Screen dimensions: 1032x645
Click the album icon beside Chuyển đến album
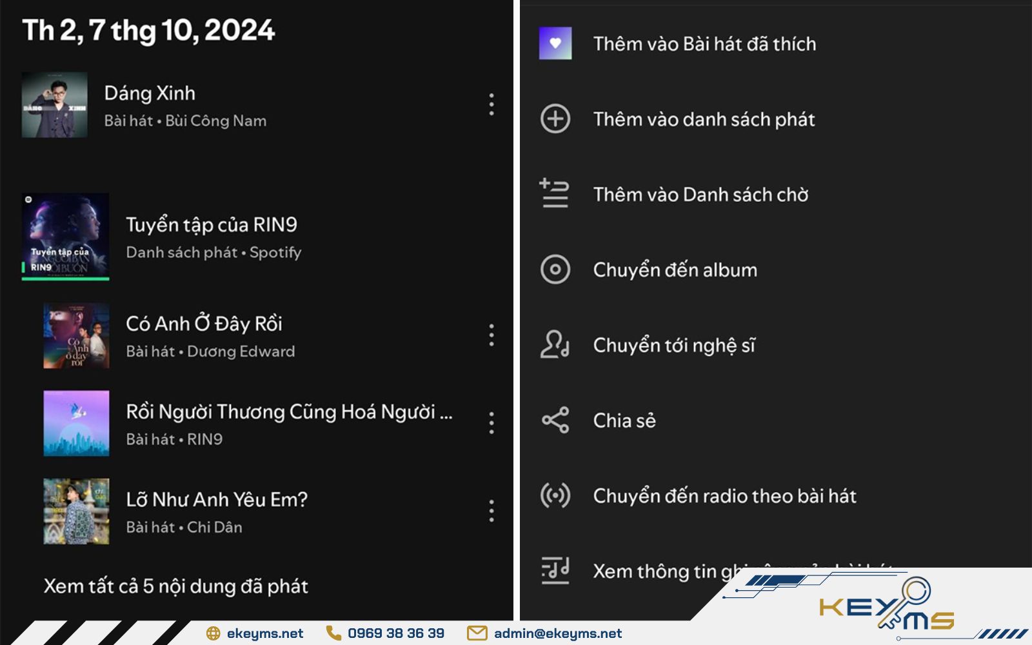555,270
